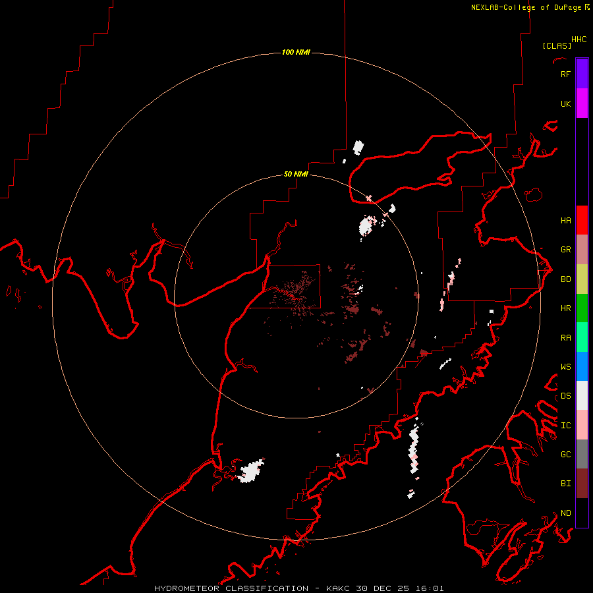Click the RA legend label
The width and height of the screenshot is (593, 593).
coord(565,338)
